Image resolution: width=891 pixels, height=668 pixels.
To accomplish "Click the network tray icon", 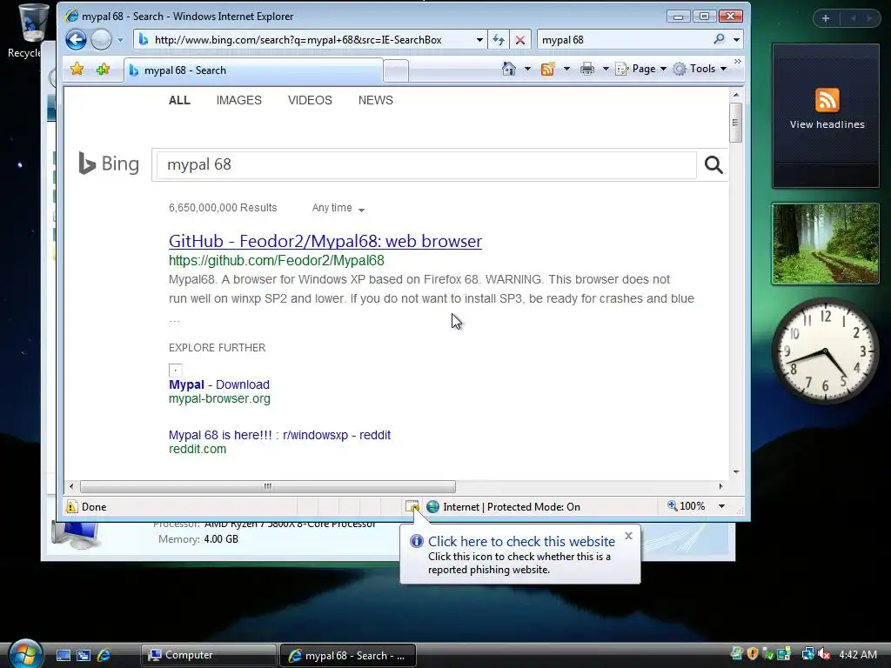I will pyautogui.click(x=808, y=654).
